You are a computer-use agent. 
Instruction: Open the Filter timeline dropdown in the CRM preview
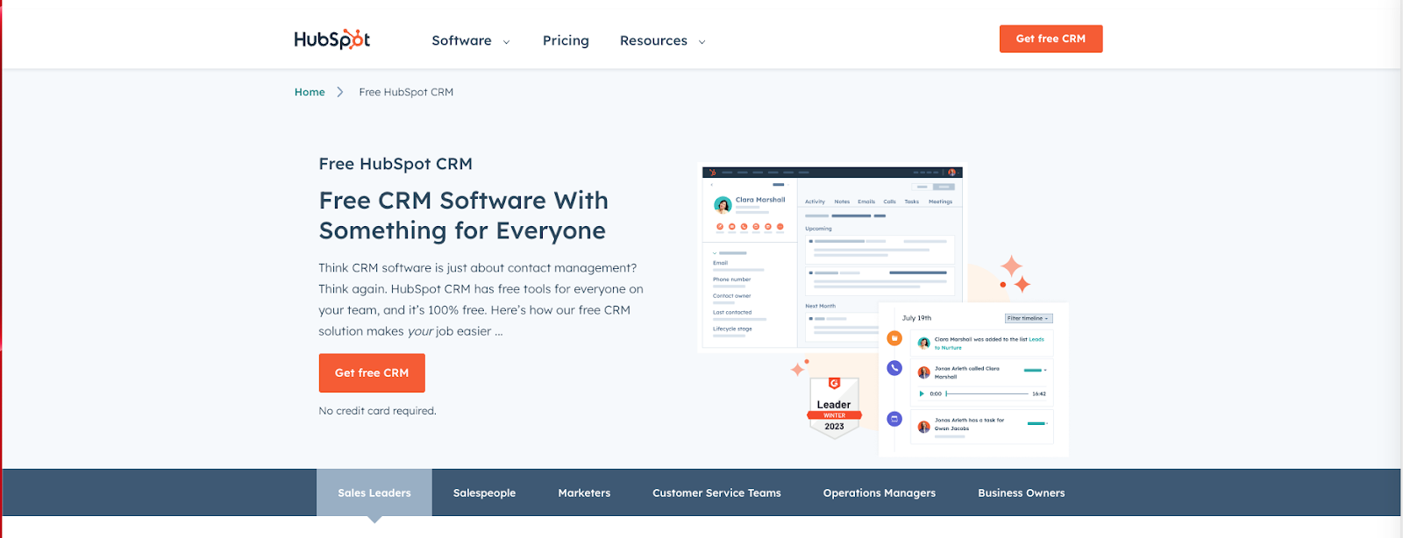(x=1029, y=318)
